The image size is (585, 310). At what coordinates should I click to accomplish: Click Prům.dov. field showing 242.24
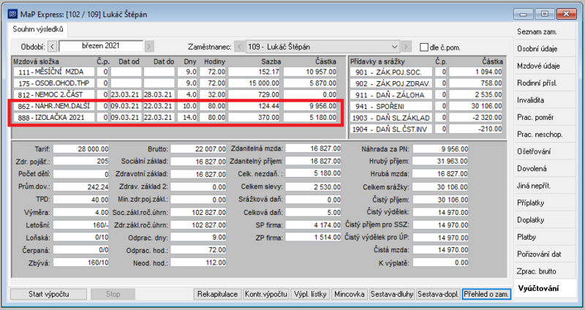81,187
